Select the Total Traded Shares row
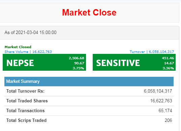 click(89, 101)
